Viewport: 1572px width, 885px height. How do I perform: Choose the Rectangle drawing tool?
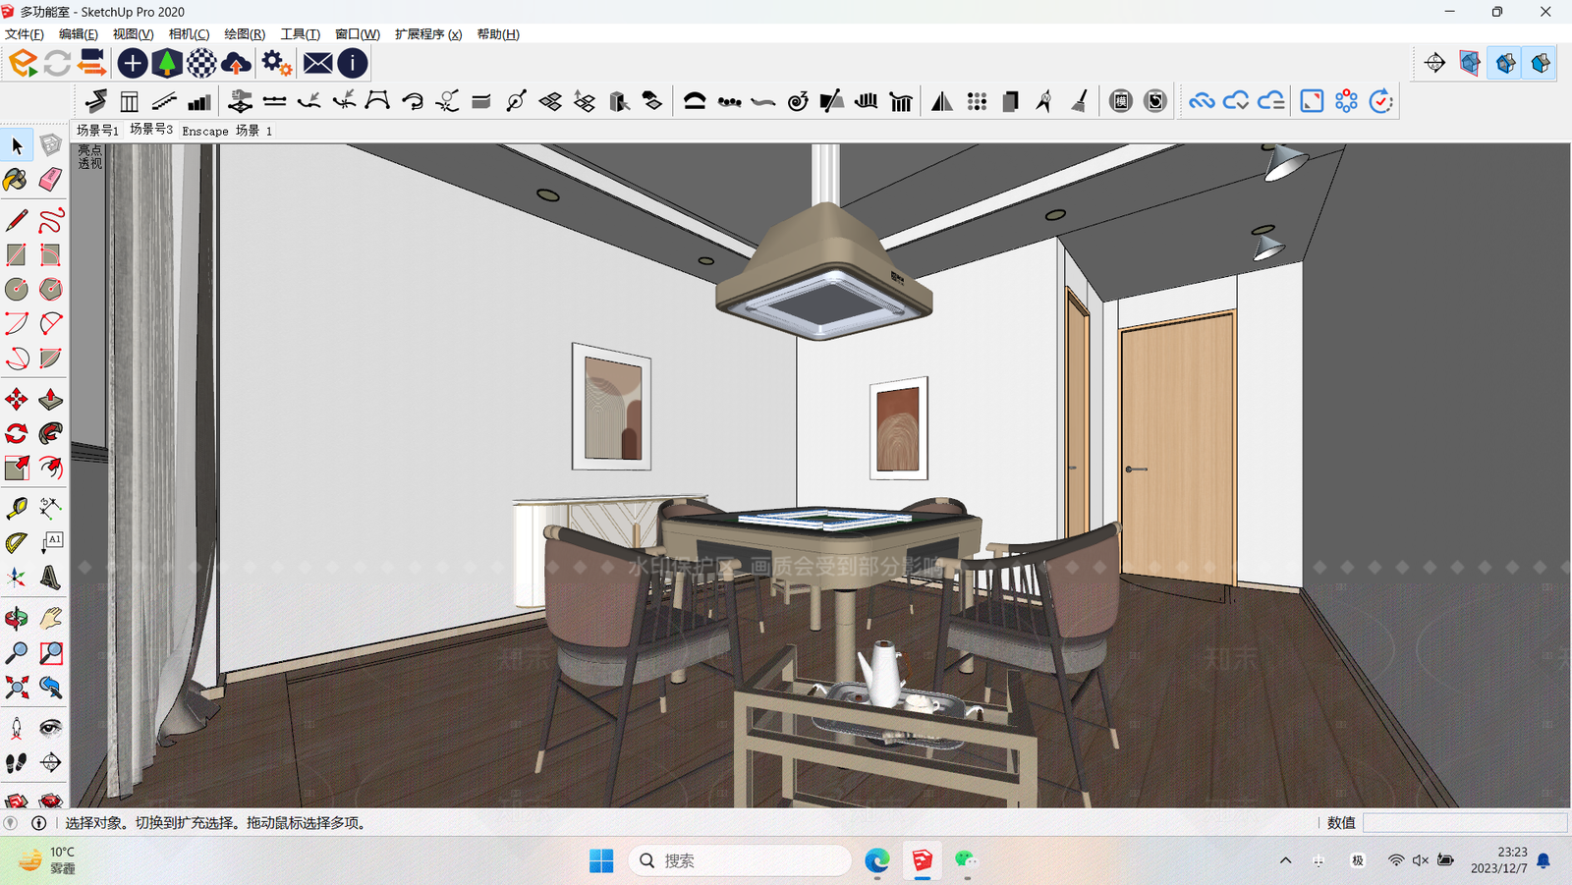[17, 255]
